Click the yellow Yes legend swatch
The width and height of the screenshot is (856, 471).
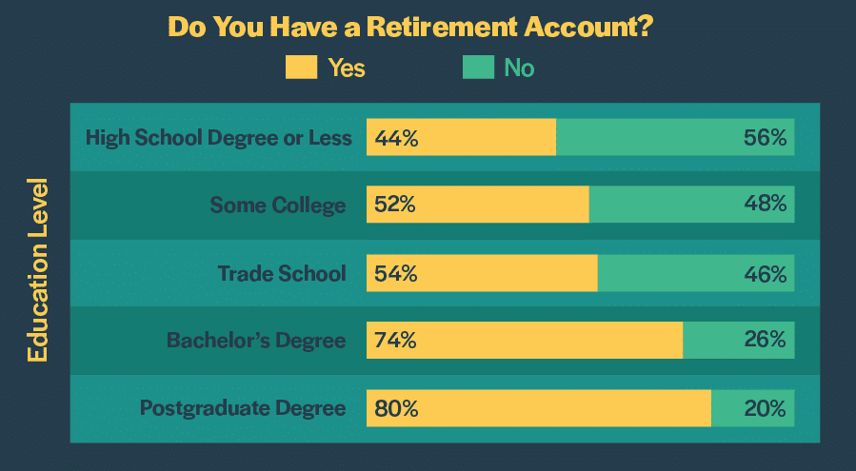click(301, 68)
